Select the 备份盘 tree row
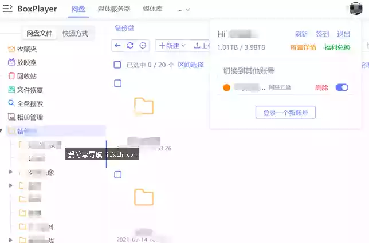Viewport: 369px width, 243px height. tap(56, 130)
